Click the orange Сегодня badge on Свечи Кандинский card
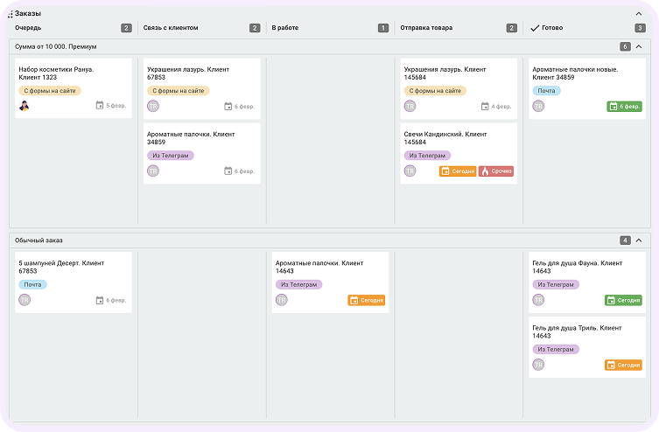Image resolution: width=659 pixels, height=432 pixels. [x=457, y=171]
